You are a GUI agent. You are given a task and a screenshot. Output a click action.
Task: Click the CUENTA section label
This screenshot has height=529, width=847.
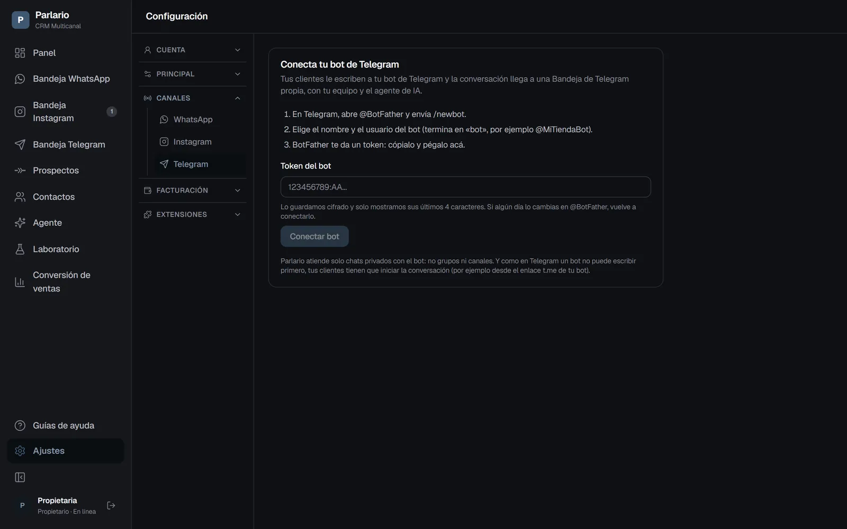[170, 50]
